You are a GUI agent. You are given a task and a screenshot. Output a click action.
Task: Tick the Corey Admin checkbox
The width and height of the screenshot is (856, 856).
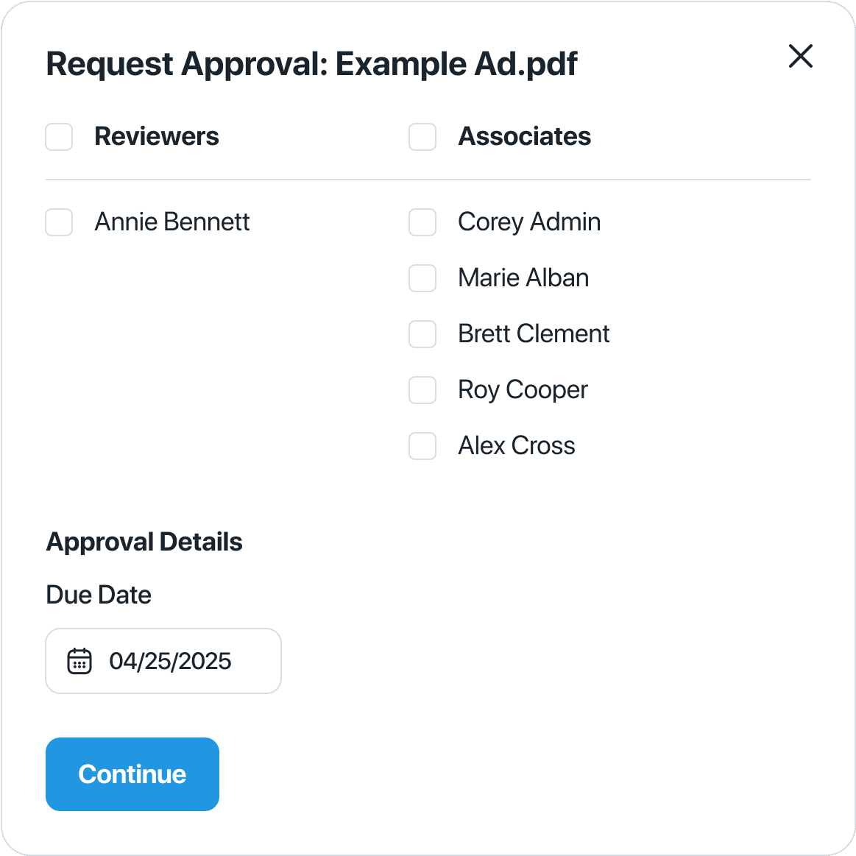[422, 222]
